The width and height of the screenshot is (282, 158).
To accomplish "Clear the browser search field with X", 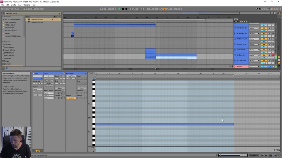I will pos(60,13).
